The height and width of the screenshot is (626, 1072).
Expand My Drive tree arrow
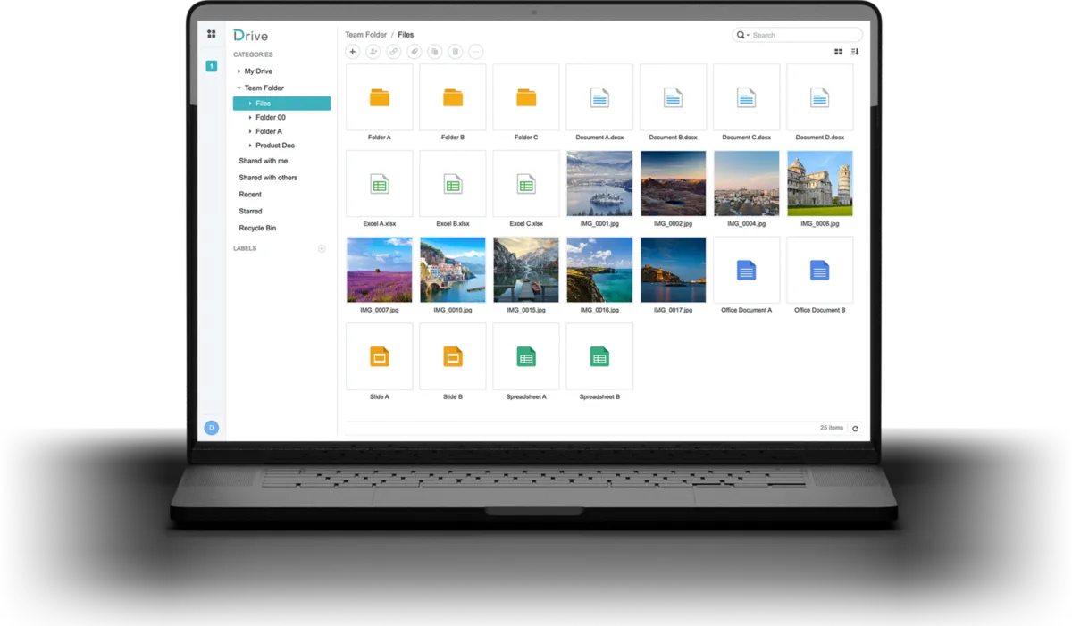(239, 71)
